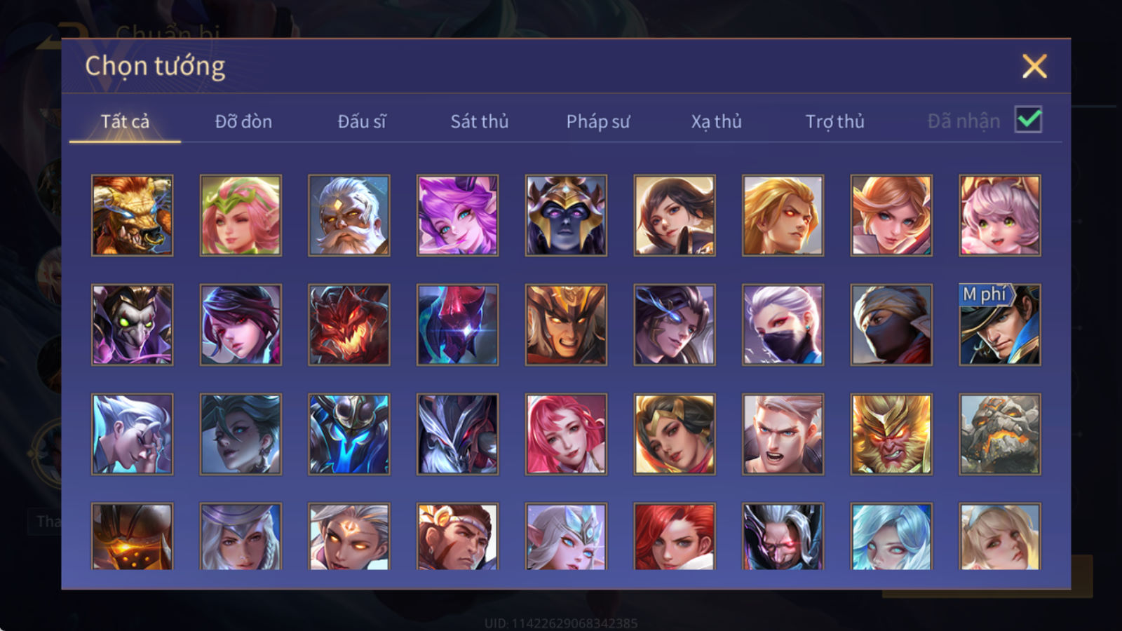The image size is (1122, 631).
Task: Pick the pink-haired woman in third row
Action: click(566, 434)
